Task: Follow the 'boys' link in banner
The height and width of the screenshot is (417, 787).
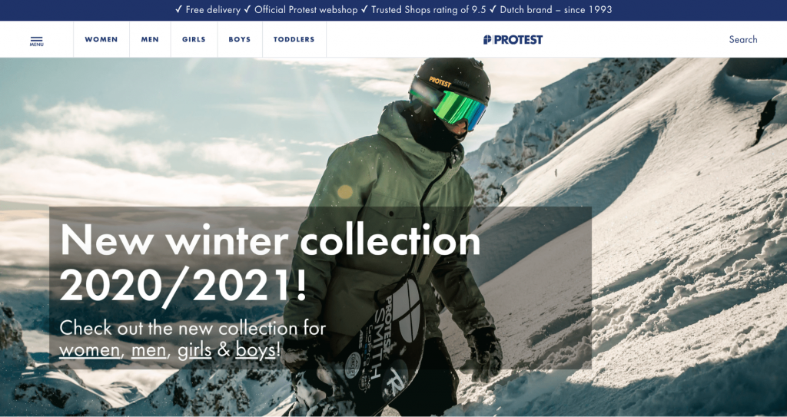Action: [255, 350]
